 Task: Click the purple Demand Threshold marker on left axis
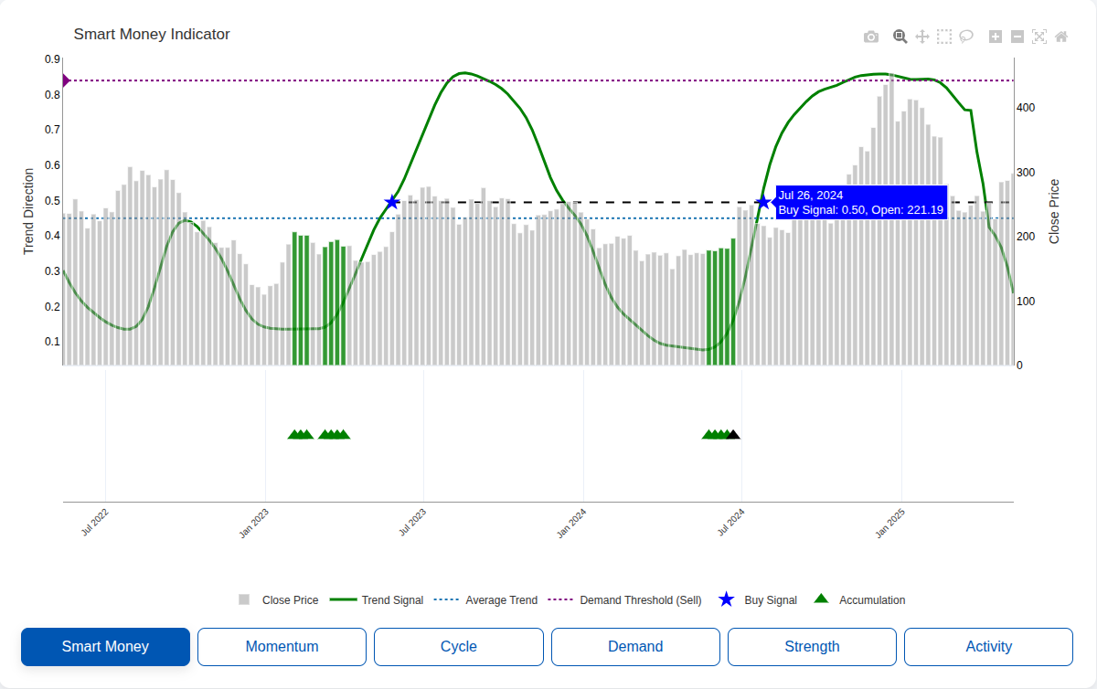click(66, 80)
